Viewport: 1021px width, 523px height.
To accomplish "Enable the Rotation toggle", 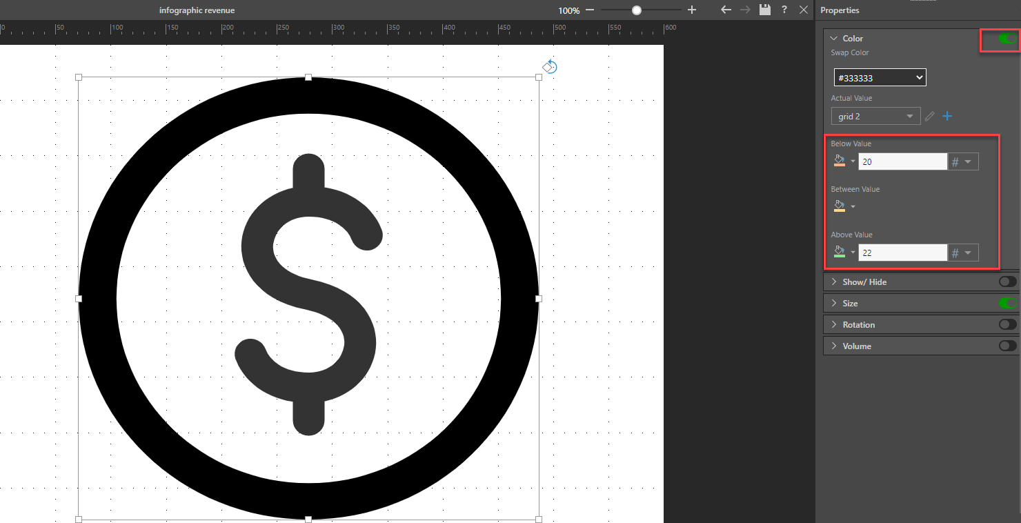I will 1007,324.
